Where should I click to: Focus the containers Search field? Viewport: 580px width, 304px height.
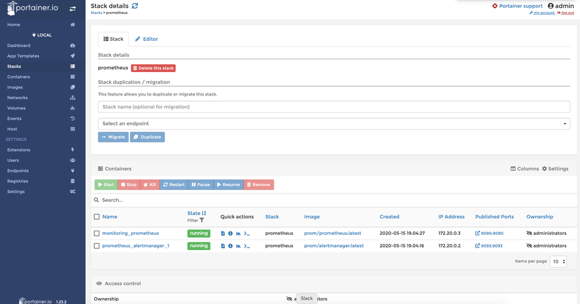334,200
